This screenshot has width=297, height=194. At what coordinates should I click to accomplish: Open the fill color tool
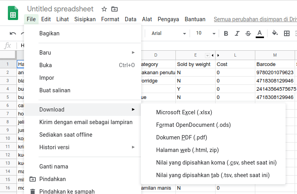(x=275, y=33)
